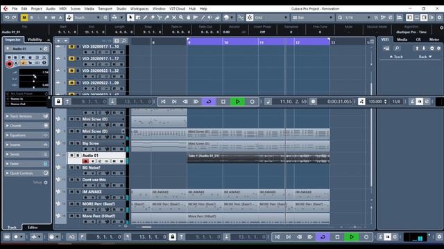444x249 pixels.
Task: Select the Draw pencil tool
Action: (145, 17)
